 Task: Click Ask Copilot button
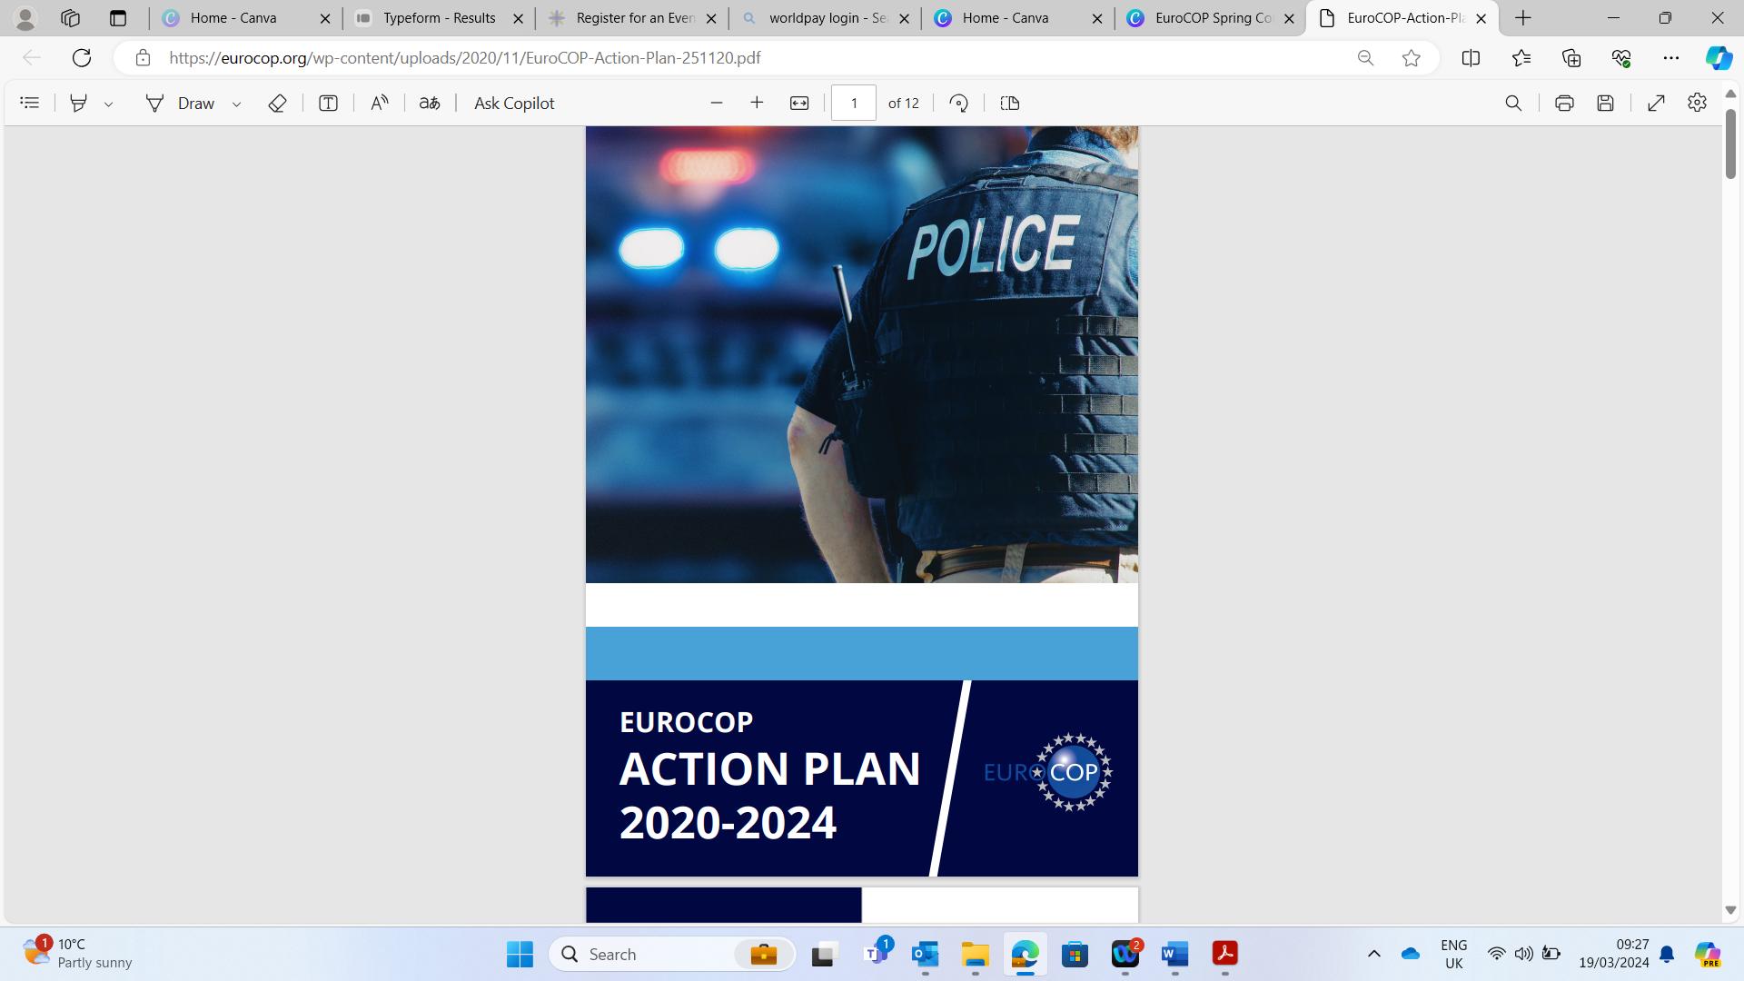(x=514, y=103)
